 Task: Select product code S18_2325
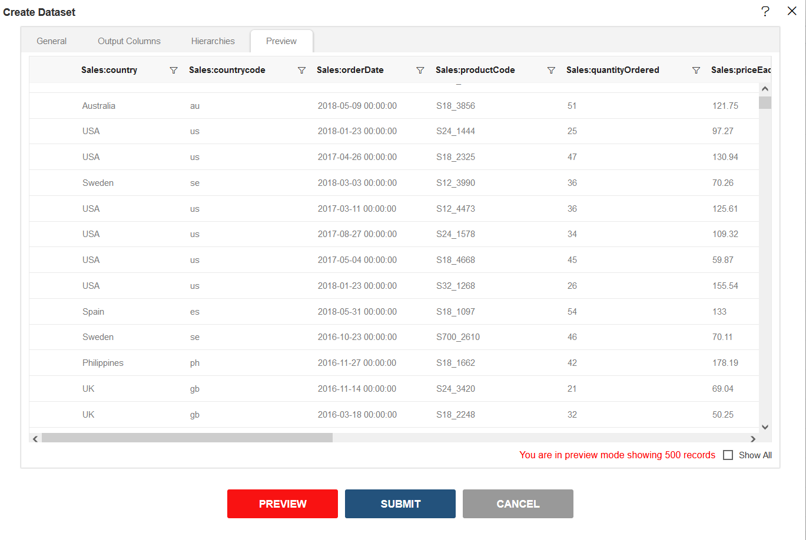point(456,157)
